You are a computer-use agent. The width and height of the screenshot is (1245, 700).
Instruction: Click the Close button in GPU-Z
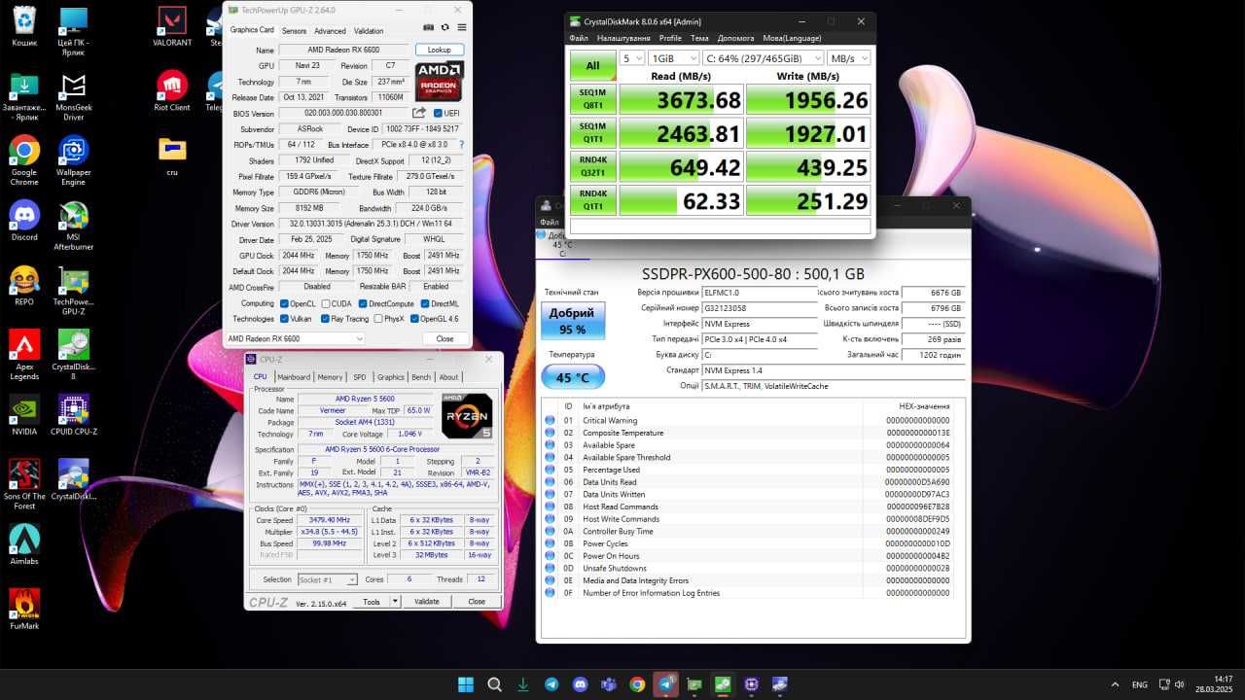click(445, 338)
